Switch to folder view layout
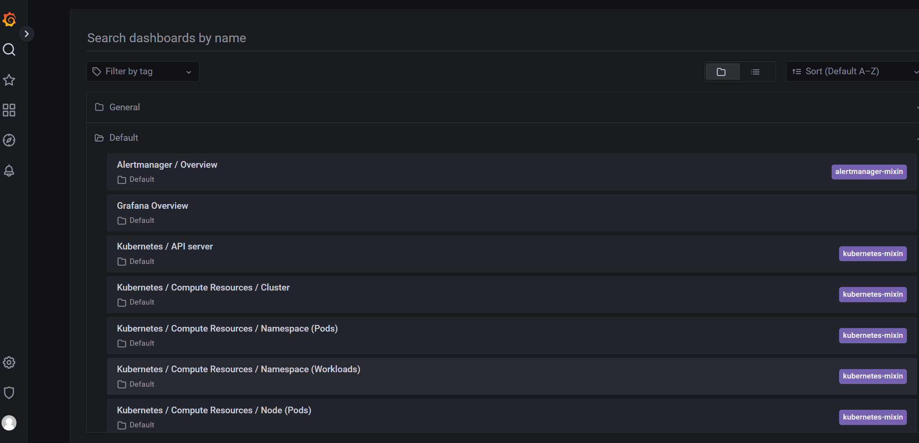919x443 pixels. [x=722, y=72]
